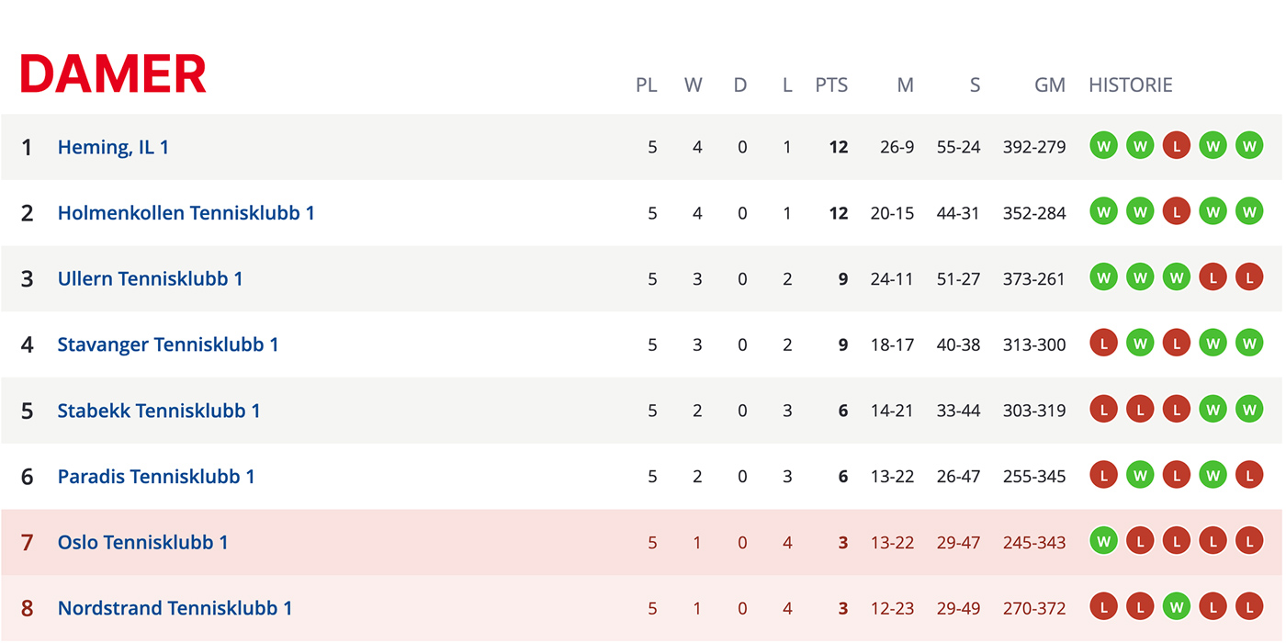Open Nordstrand Tennisklubb 1 team link
This screenshot has height=643, width=1286.
(175, 608)
